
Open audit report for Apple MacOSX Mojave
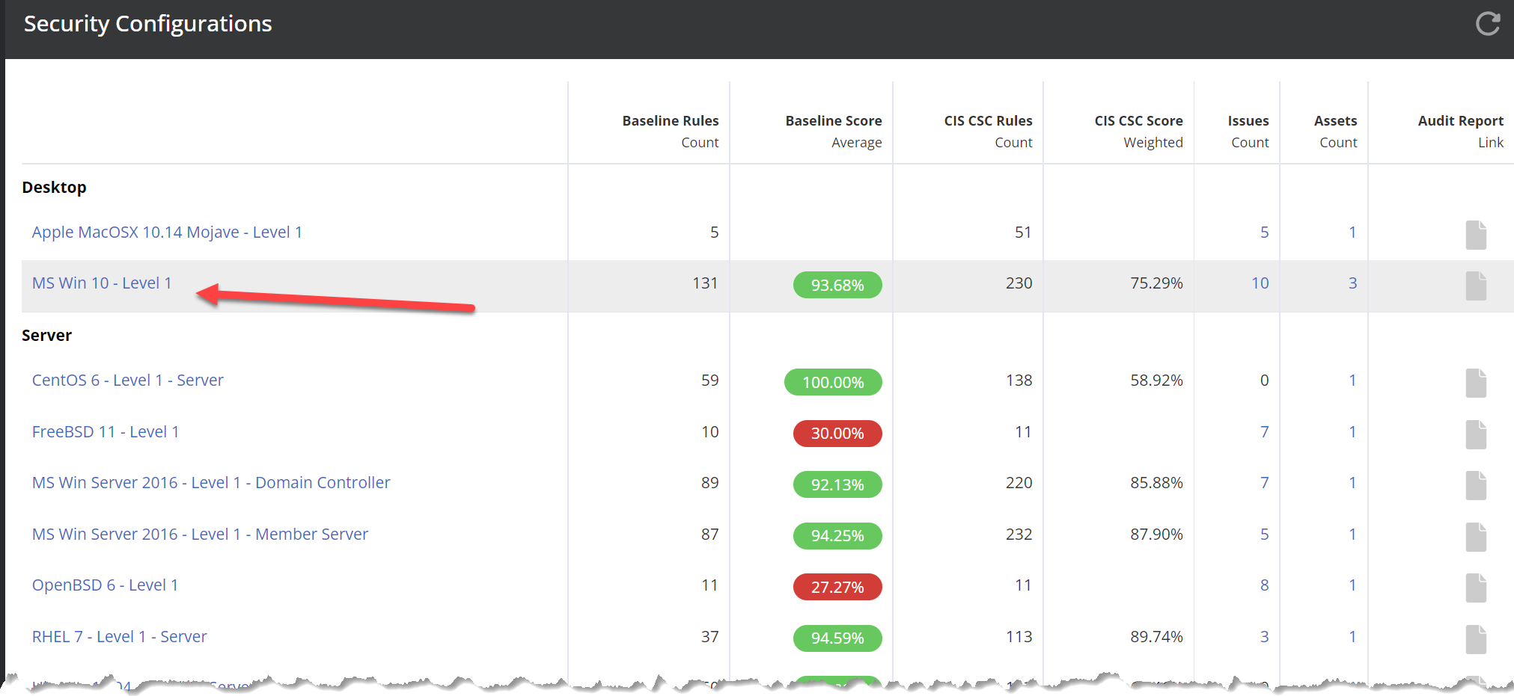[1475, 235]
